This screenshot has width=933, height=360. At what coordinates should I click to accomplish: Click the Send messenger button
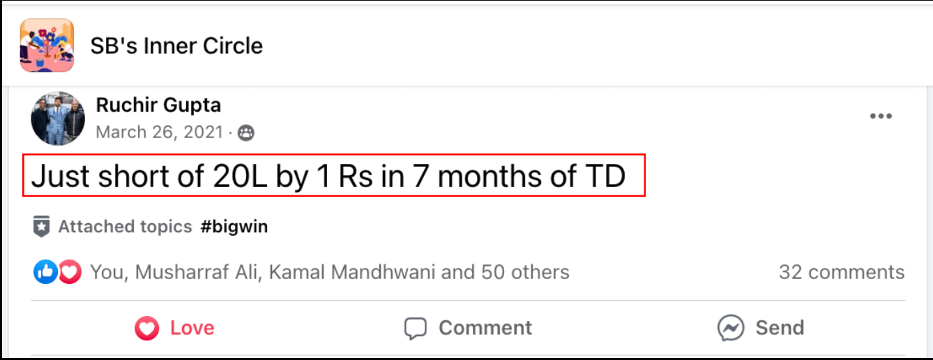tap(760, 328)
